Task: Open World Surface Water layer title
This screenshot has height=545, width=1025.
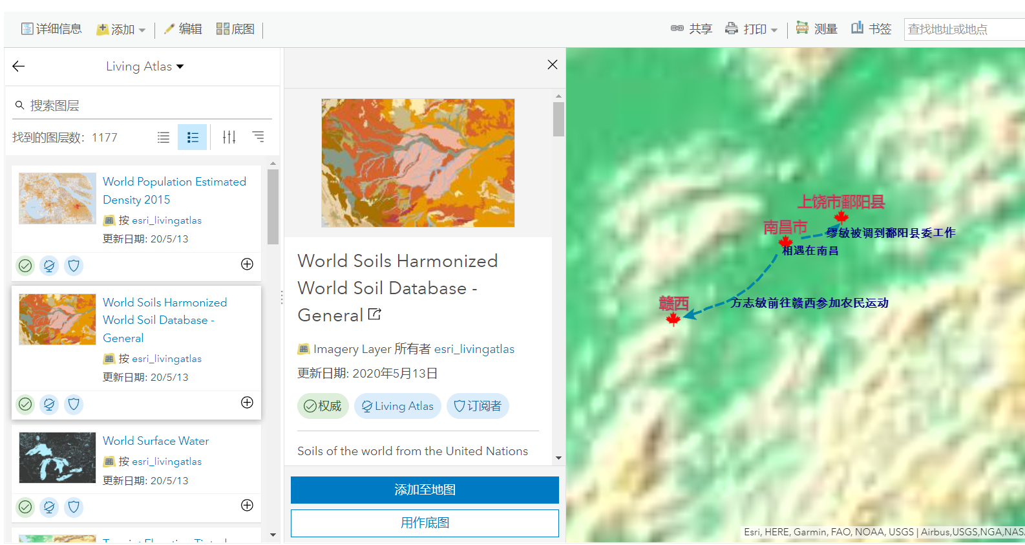Action: coord(156,441)
